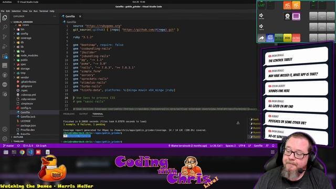Toggle the lower speaker mute on the control tablet
This screenshot has width=336, height=189.
[261, 27]
